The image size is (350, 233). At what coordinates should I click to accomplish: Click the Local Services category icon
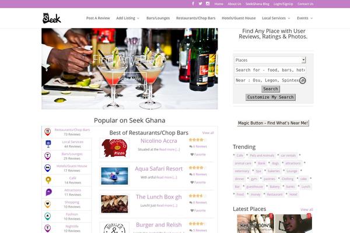click(48, 144)
